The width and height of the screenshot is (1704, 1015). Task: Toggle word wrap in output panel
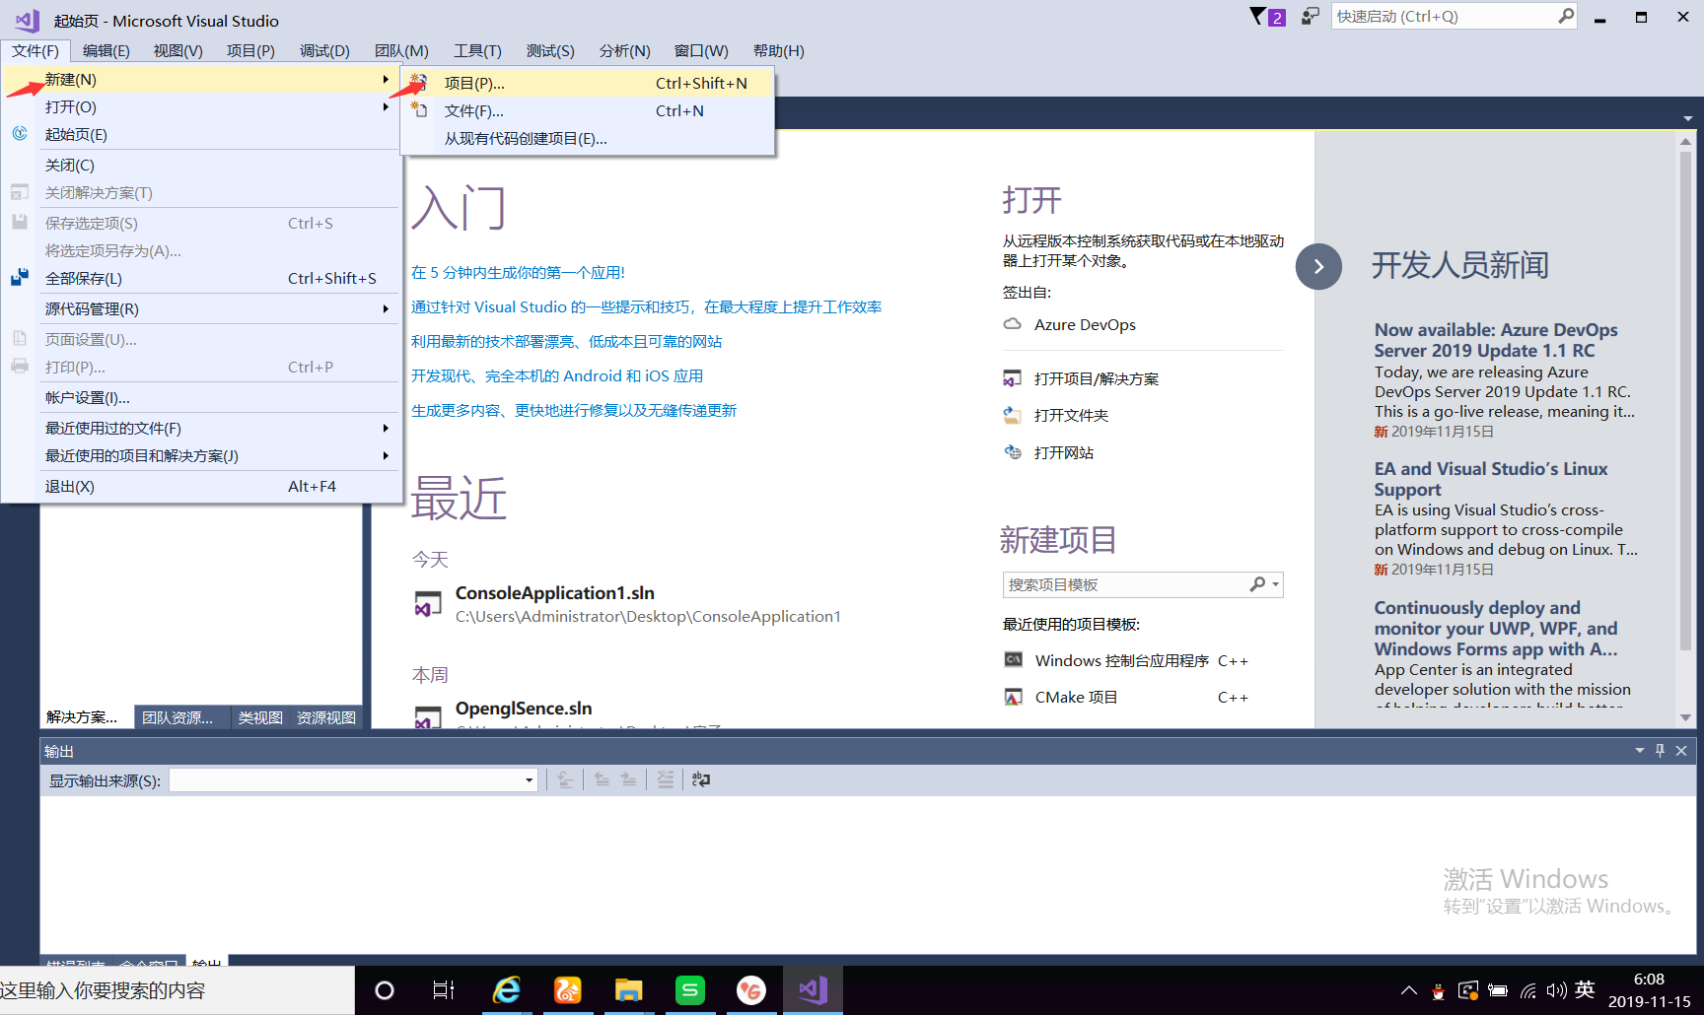[x=701, y=779]
